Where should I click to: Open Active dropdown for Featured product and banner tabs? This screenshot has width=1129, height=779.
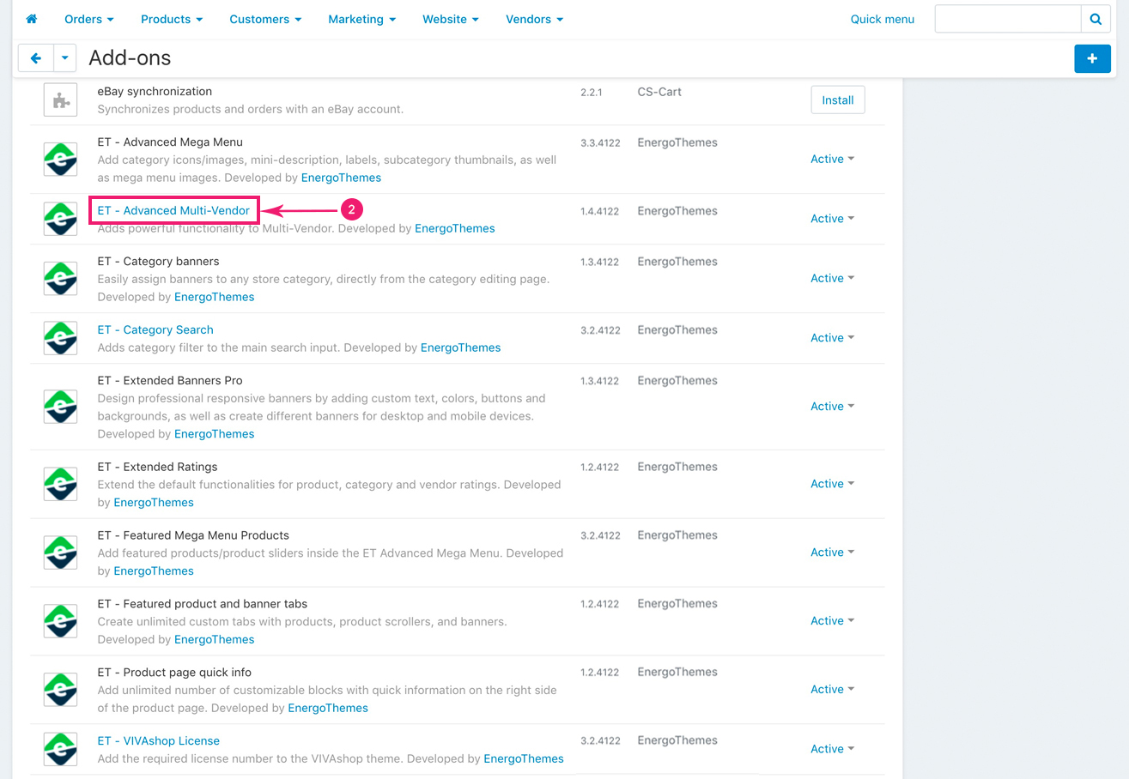pyautogui.click(x=832, y=621)
